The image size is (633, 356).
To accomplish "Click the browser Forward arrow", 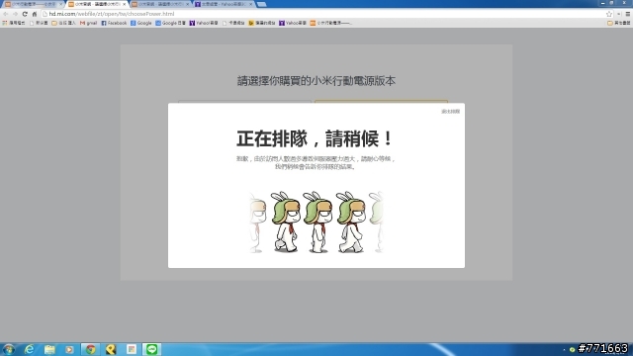I will 16,14.
